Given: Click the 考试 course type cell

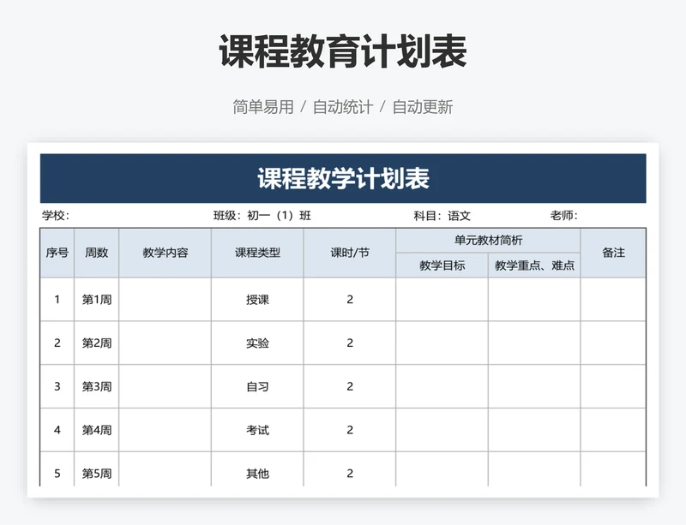Looking at the screenshot, I should [x=257, y=430].
